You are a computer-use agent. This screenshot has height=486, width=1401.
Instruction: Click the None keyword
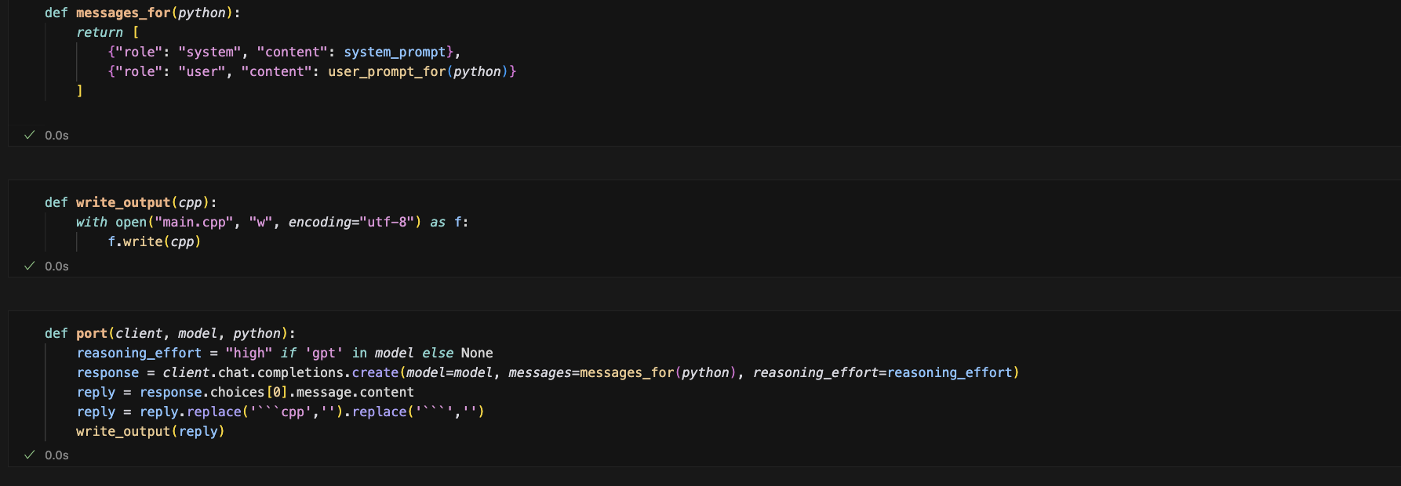(477, 353)
